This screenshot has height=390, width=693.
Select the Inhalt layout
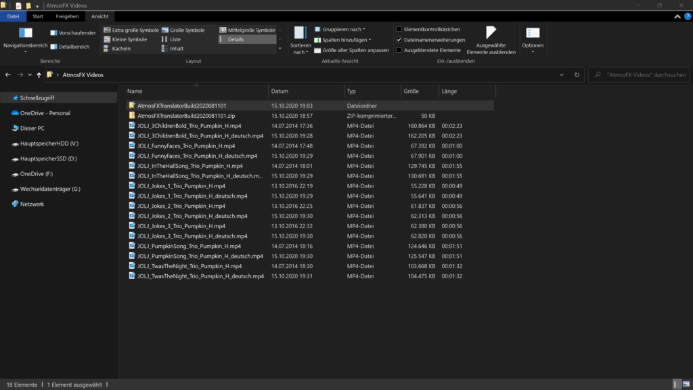tap(173, 49)
